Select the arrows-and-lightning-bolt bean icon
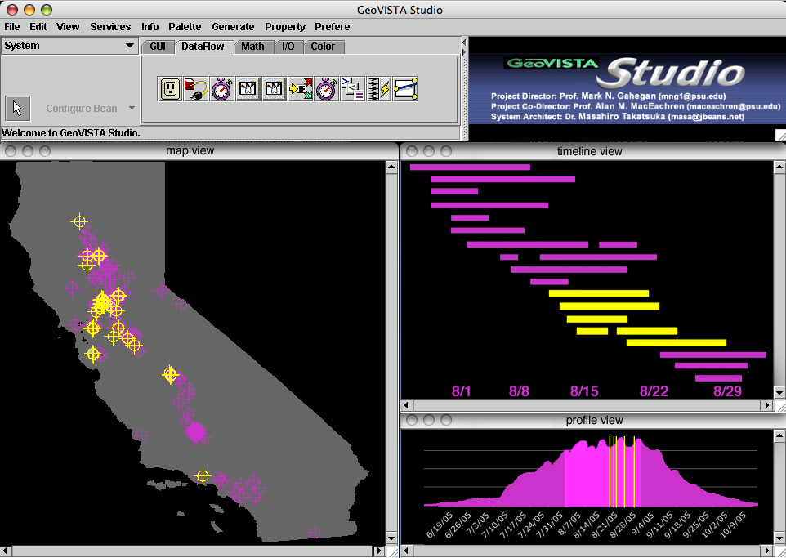 pyautogui.click(x=379, y=89)
